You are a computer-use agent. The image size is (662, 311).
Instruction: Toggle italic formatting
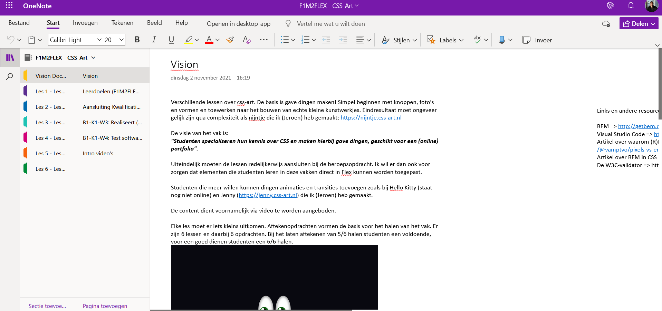(154, 40)
